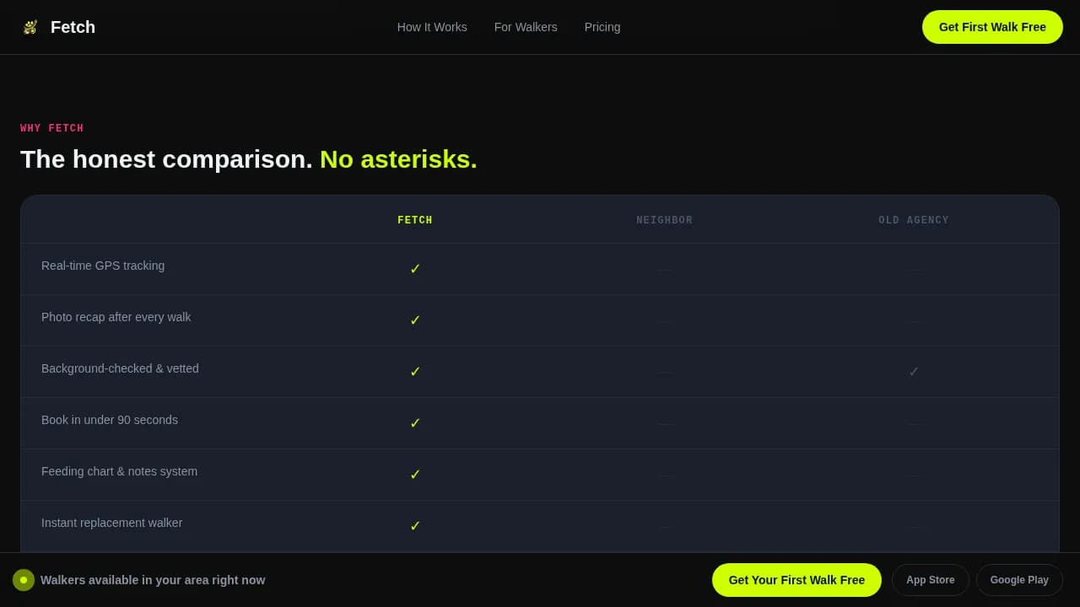Click the Instant replacement walker label
Image resolution: width=1080 pixels, height=607 pixels.
point(111,523)
